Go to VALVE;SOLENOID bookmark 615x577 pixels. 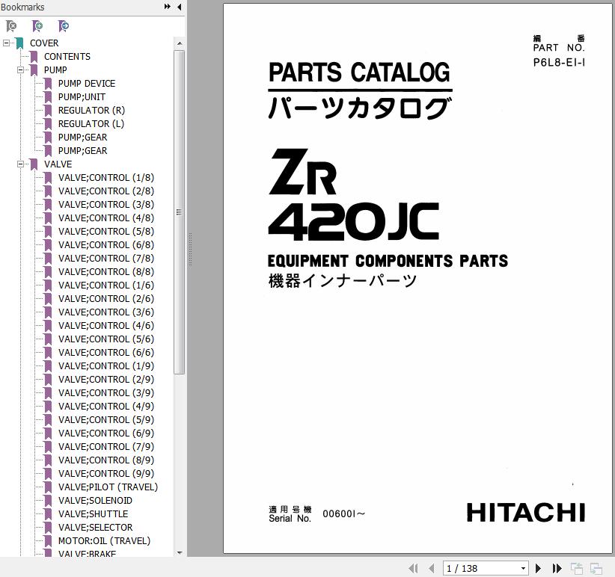(95, 500)
